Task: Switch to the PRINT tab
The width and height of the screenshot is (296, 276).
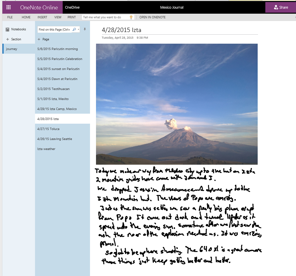Action: (x=71, y=17)
